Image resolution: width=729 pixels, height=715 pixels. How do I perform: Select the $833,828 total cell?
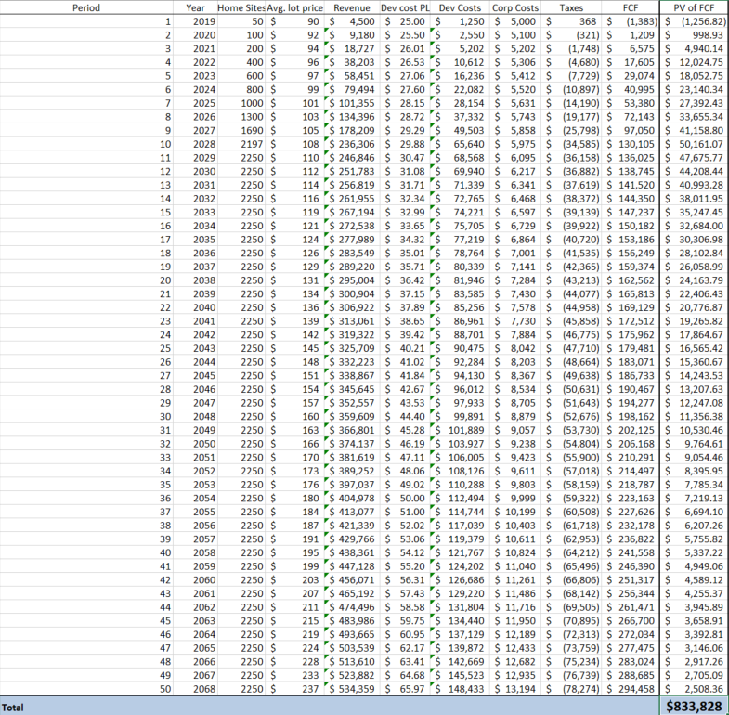click(694, 706)
